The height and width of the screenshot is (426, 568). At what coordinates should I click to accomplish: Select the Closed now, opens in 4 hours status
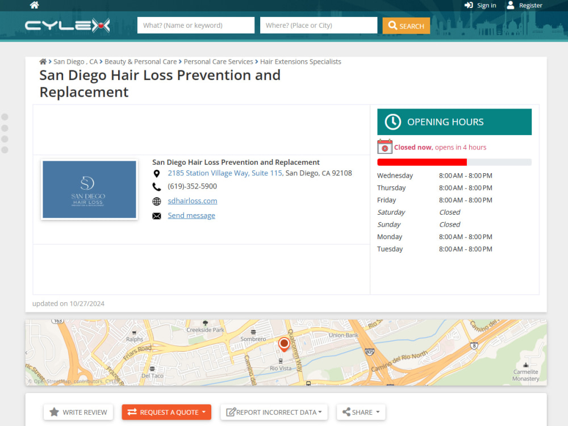coord(440,147)
